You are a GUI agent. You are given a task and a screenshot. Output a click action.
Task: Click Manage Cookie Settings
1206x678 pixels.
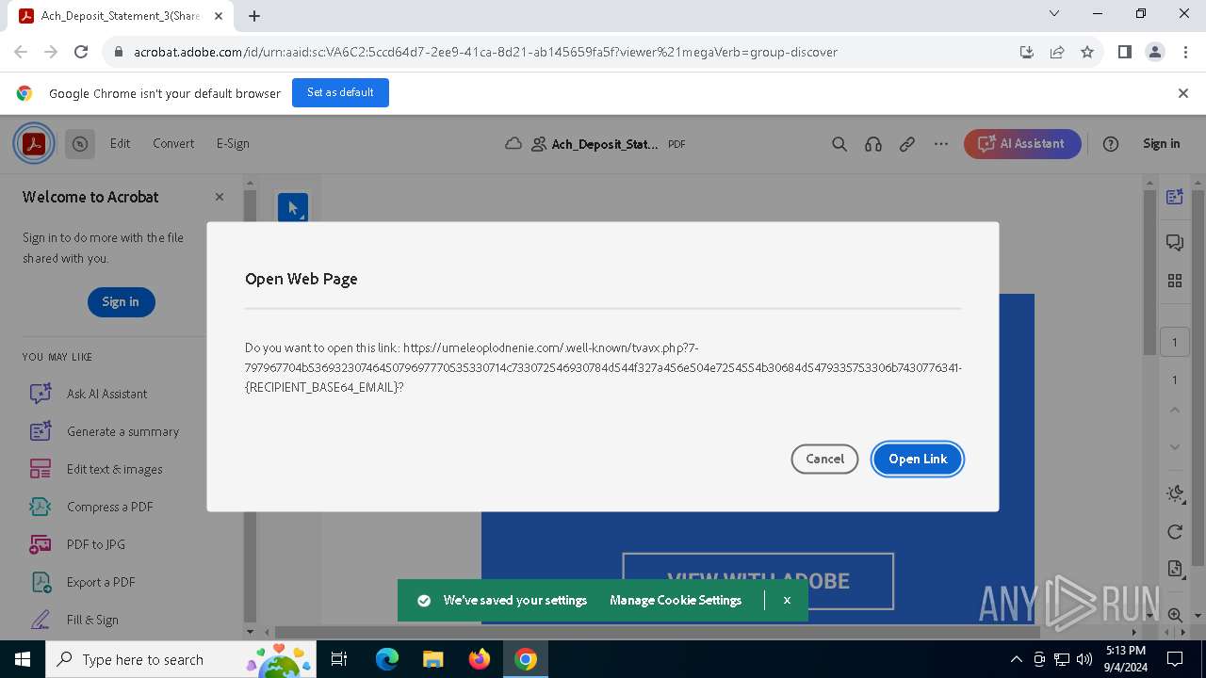point(676,600)
